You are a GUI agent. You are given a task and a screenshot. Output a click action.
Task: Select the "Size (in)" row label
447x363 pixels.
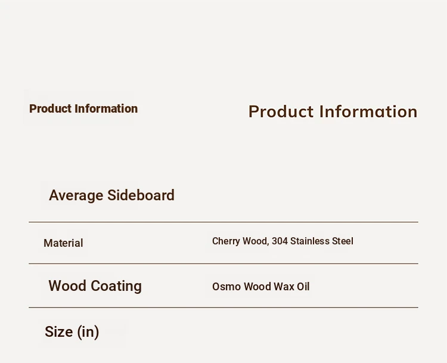point(72,332)
